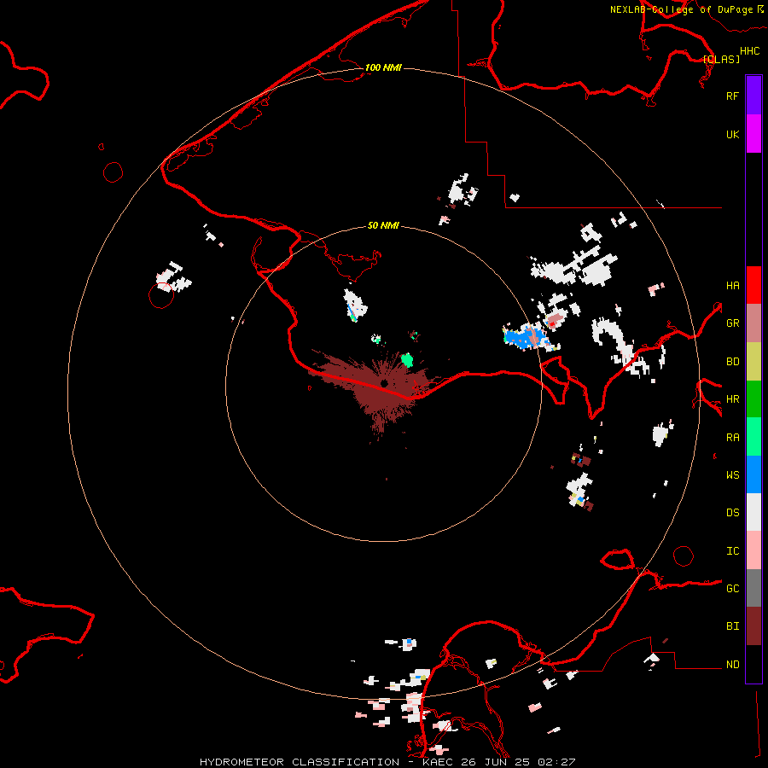Click the HA red legend swatch
The height and width of the screenshot is (768, 768).
[753, 285]
